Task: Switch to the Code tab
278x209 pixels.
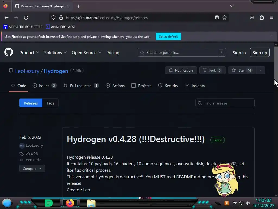Action: tap(18, 86)
